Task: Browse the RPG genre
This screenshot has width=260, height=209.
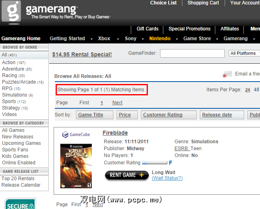Action: (11, 88)
